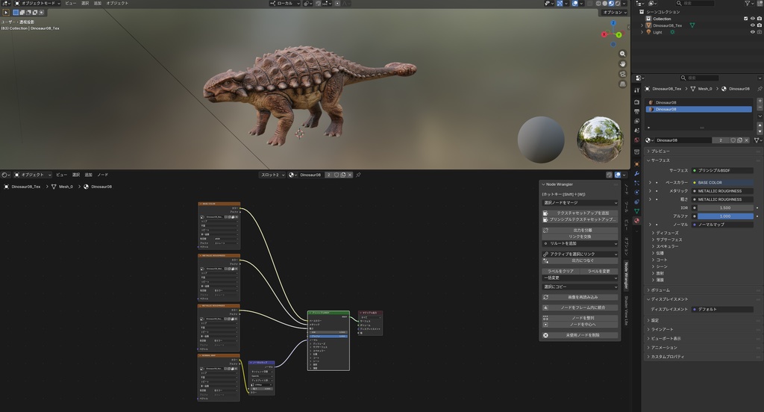Viewport: 764px width, 412px height.
Task: Click the 未使用ノードを削除 button
Action: click(x=584, y=335)
